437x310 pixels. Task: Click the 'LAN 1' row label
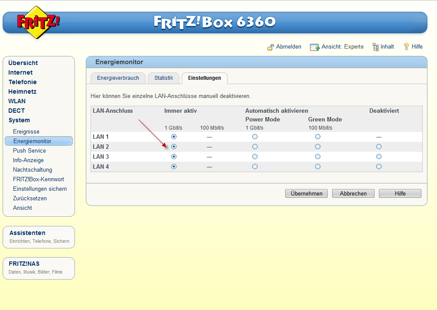click(101, 137)
